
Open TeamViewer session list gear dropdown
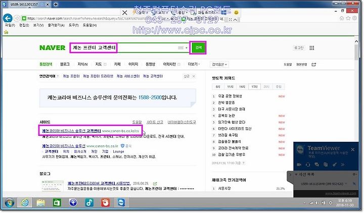point(354,174)
